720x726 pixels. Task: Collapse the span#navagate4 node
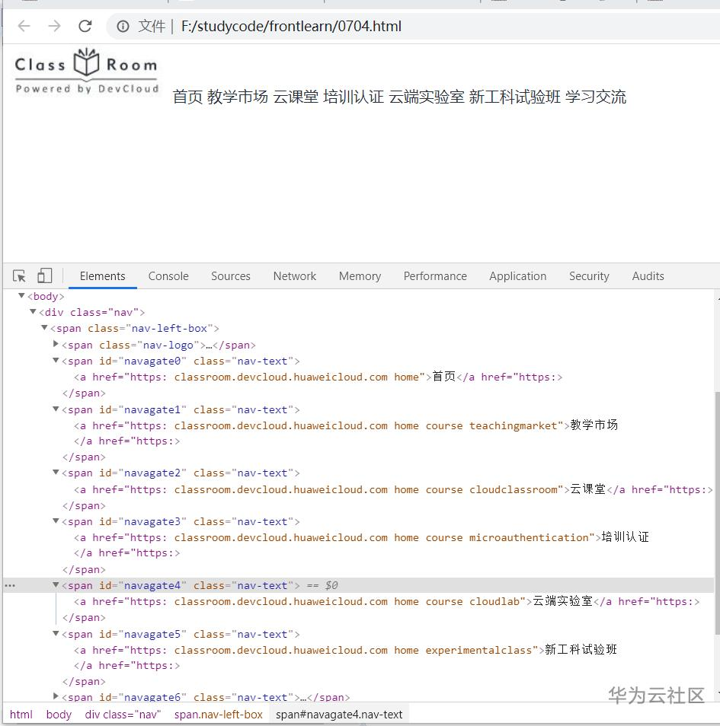(56, 584)
